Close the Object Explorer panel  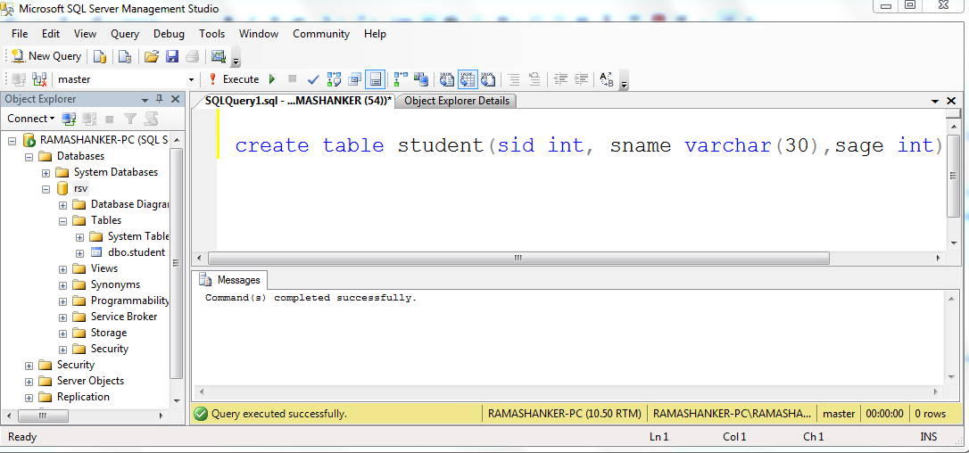(175, 100)
